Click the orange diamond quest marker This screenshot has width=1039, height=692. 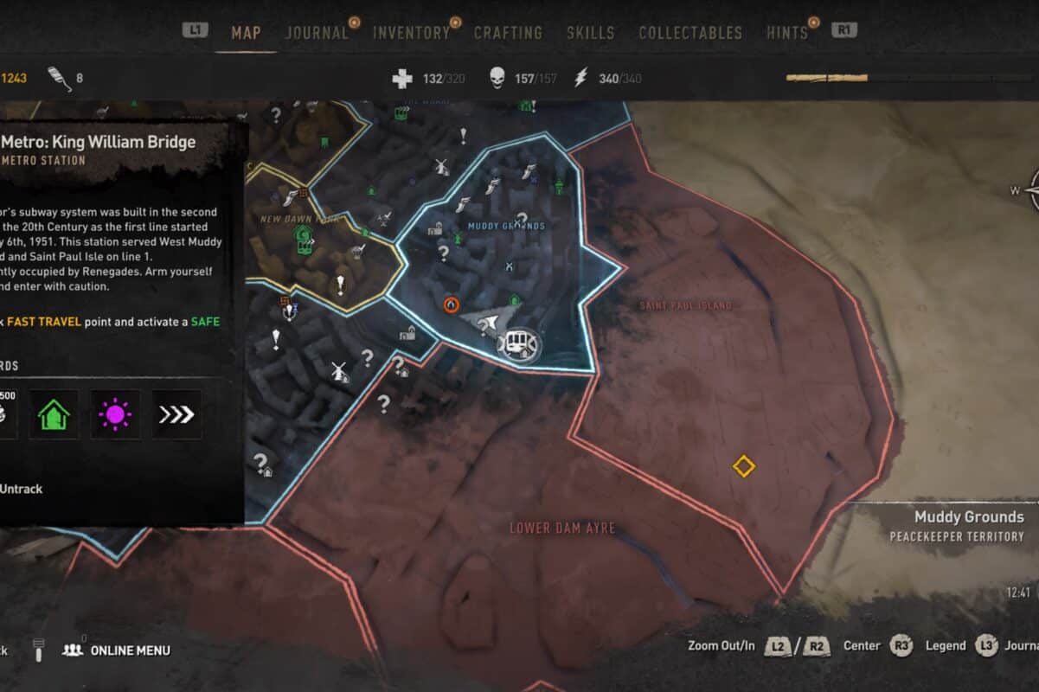[x=743, y=466]
